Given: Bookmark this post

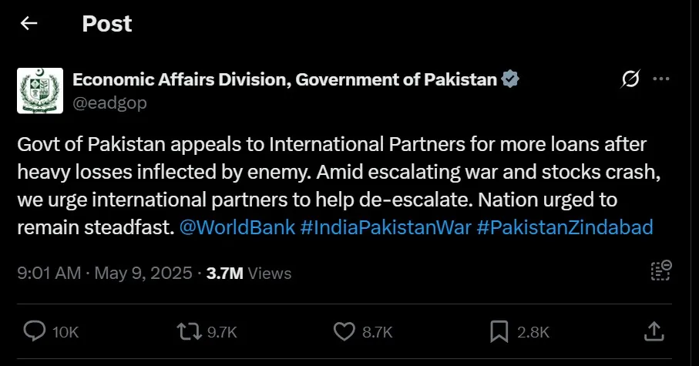Looking at the screenshot, I should click(x=499, y=331).
